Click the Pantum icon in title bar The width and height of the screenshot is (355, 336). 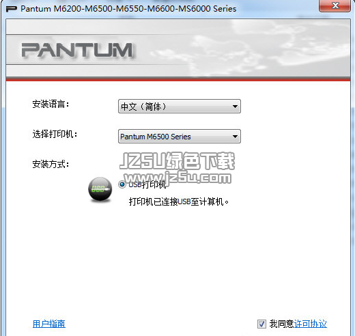[x=12, y=9]
